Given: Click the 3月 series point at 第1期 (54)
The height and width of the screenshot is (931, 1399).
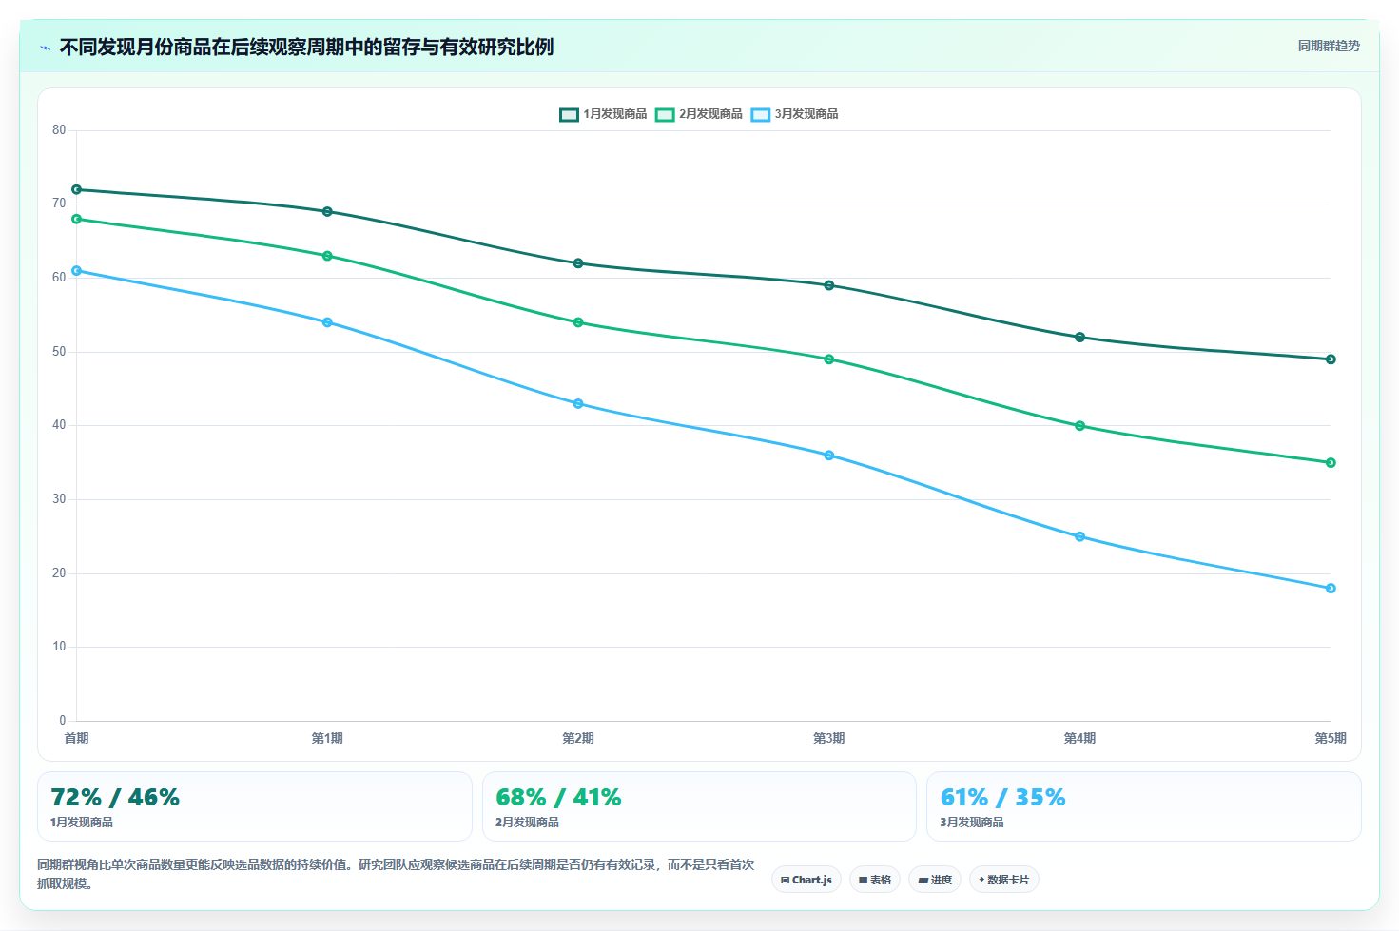Looking at the screenshot, I should pos(327,322).
